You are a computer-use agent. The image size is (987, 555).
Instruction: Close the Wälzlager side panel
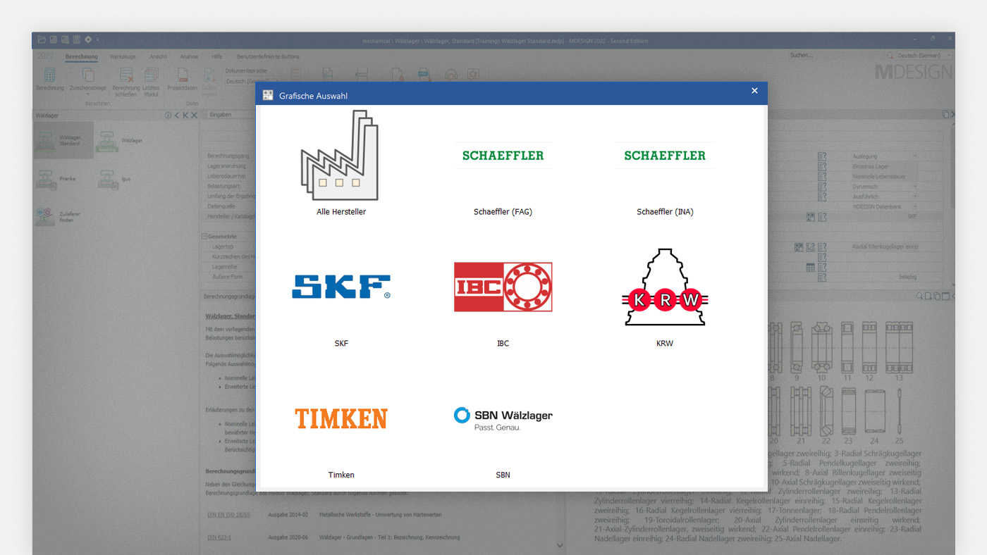pos(193,115)
